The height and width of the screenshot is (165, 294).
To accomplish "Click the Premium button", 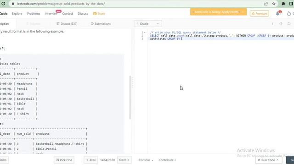I will [259, 13].
